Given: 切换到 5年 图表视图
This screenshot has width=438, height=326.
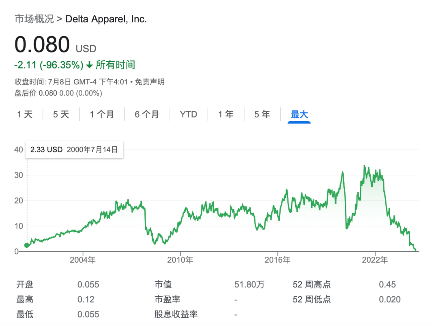Looking at the screenshot, I should click(262, 114).
